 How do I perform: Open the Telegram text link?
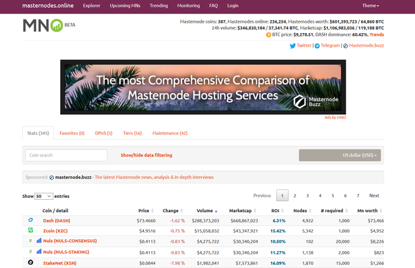click(330, 45)
